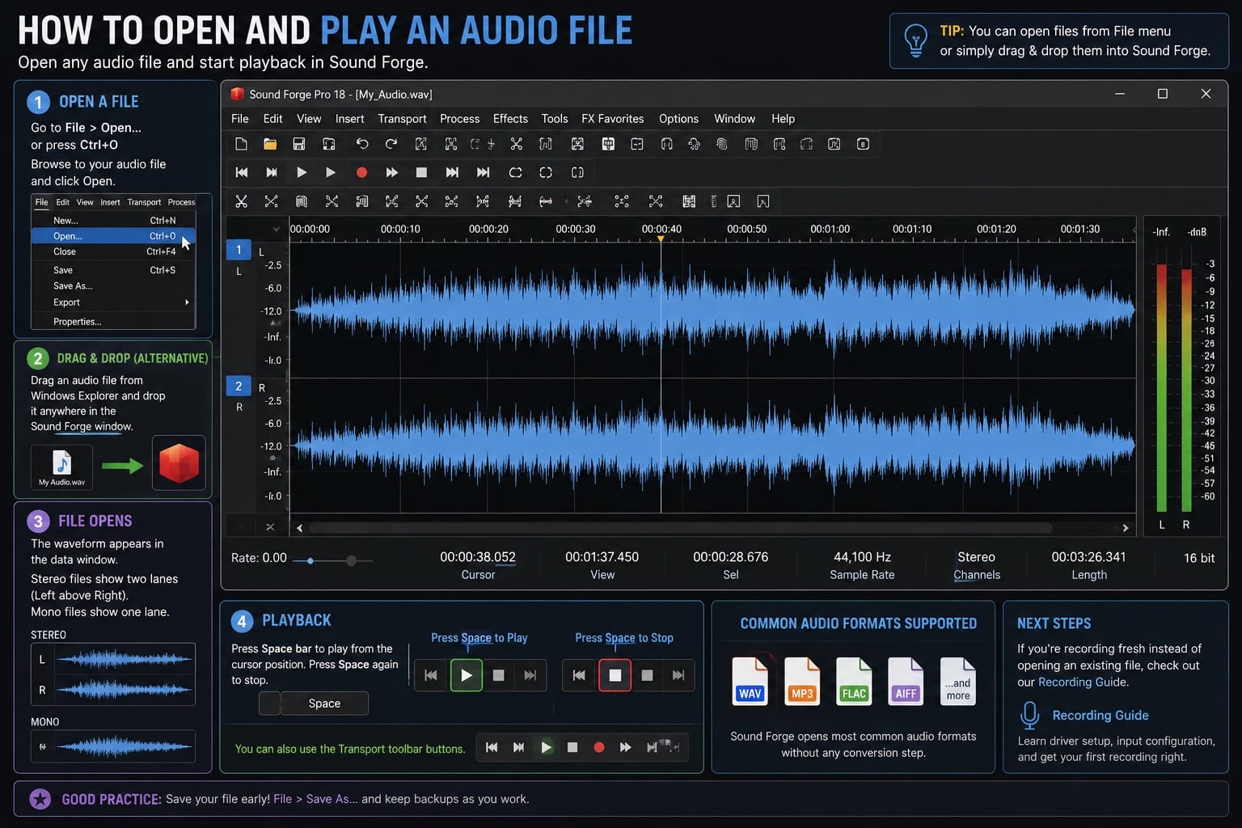The image size is (1242, 828).
Task: Click the lightbulb TIP icon
Action: pos(915,40)
